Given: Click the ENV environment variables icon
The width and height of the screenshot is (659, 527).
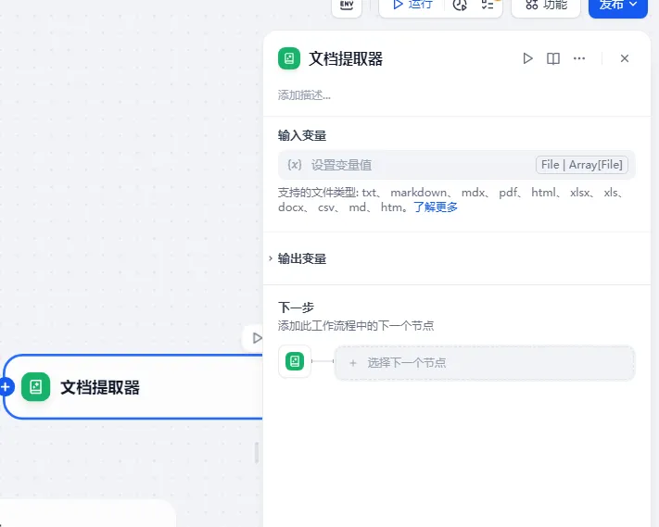Looking at the screenshot, I should click(x=347, y=6).
